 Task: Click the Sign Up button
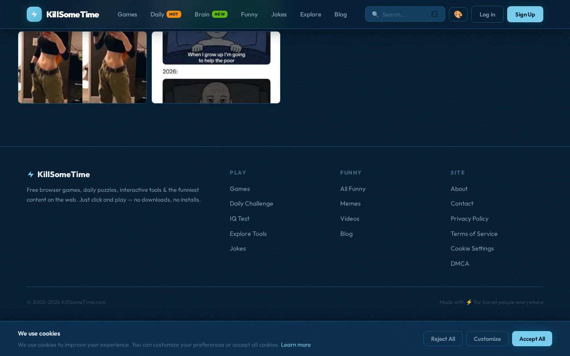pos(525,14)
